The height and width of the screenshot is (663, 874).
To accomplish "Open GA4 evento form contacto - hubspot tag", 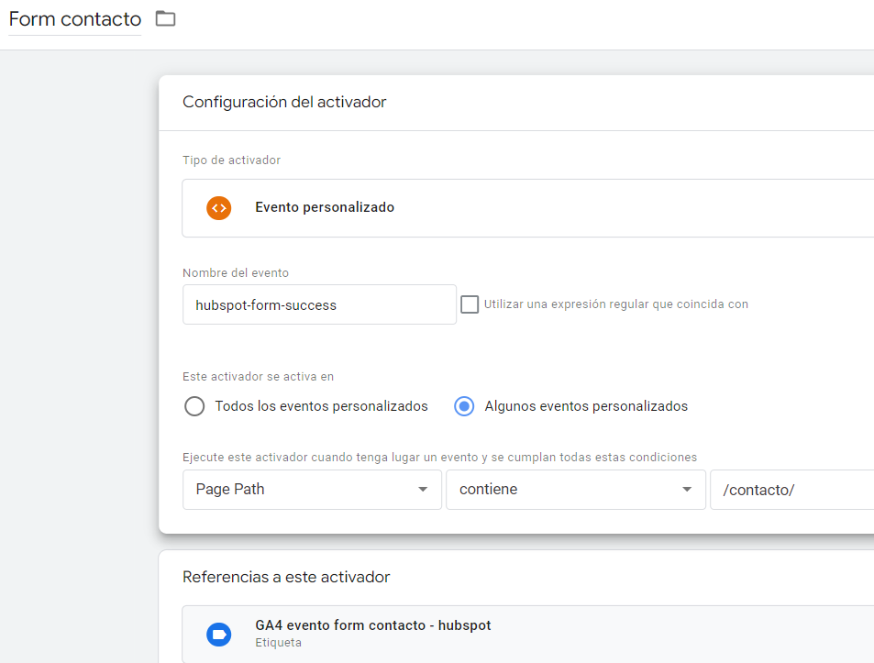I will click(373, 625).
